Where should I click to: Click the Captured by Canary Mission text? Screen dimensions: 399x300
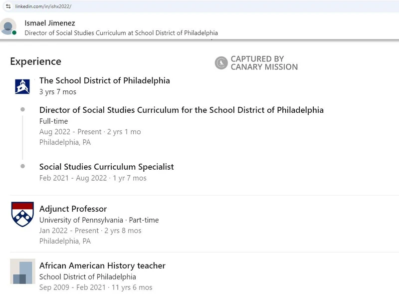tap(264, 63)
